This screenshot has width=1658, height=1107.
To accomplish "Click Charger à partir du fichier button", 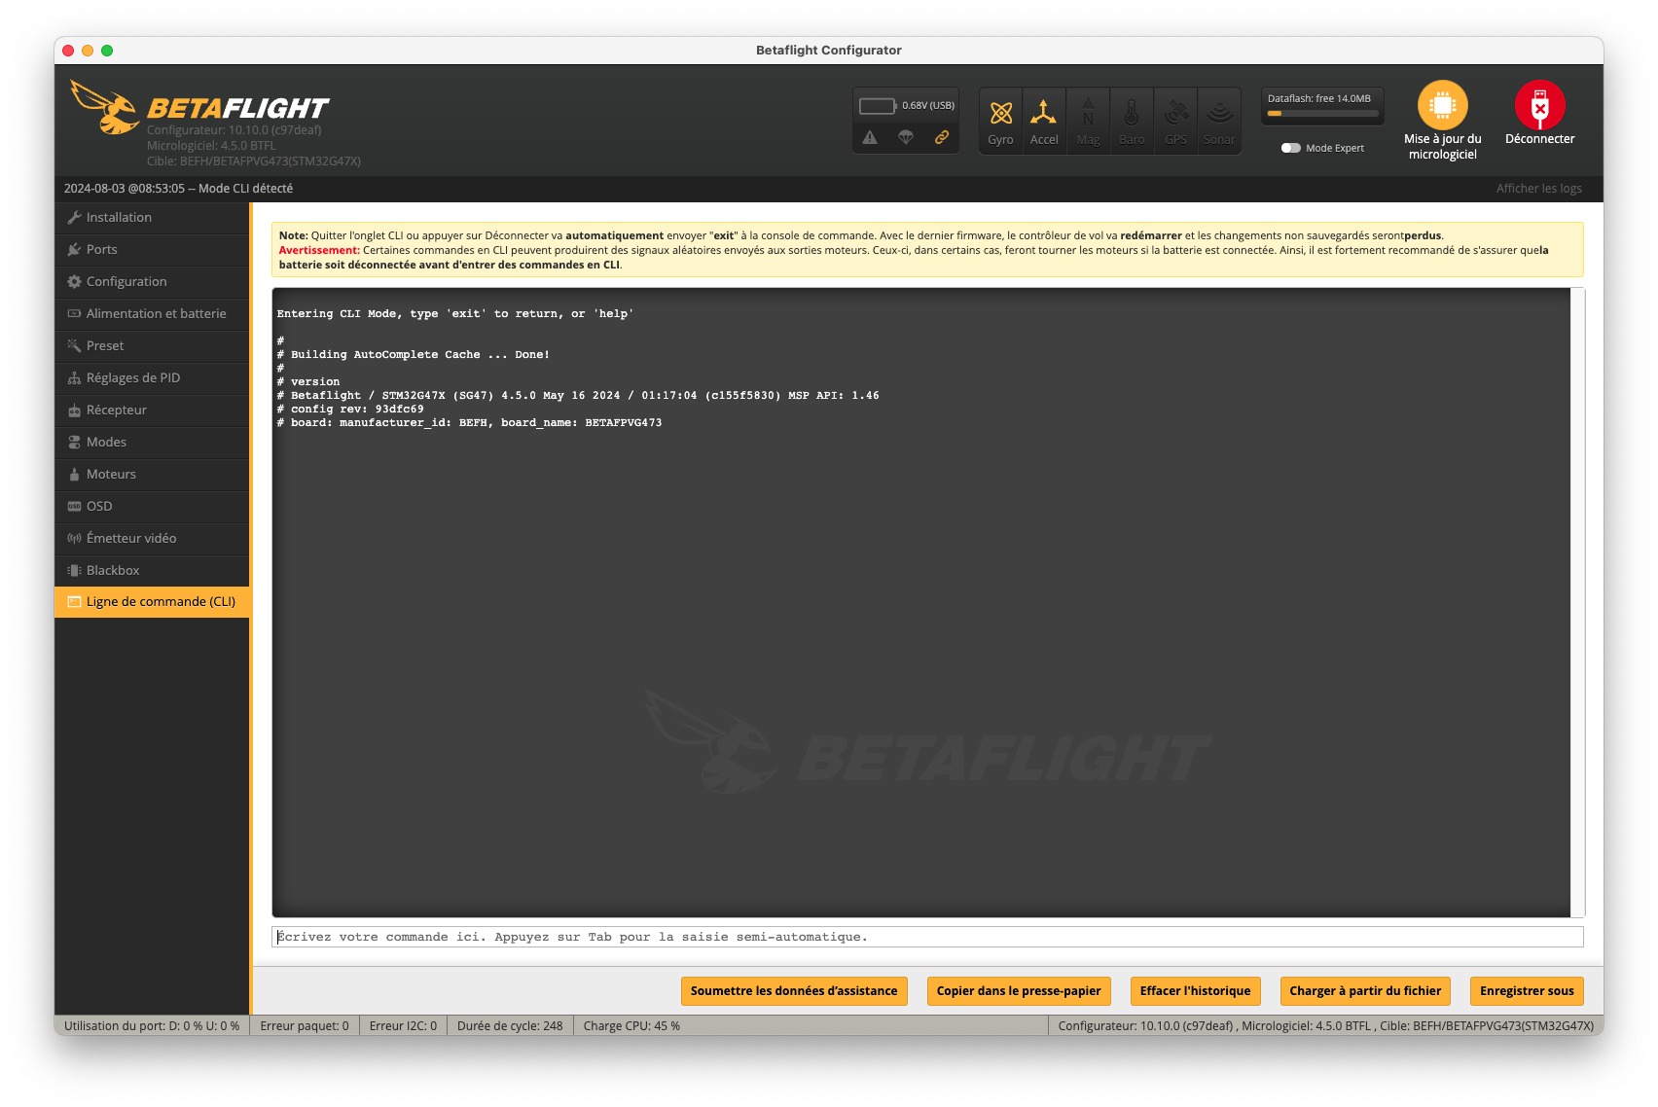I will click(1365, 991).
